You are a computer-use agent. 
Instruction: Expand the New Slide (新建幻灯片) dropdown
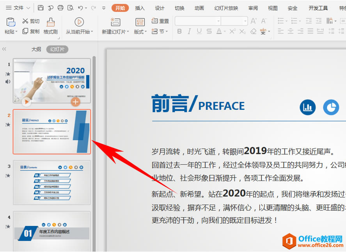click(x=115, y=32)
